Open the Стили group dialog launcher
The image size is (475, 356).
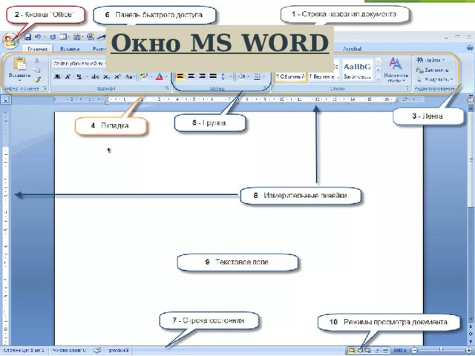pyautogui.click(x=407, y=88)
